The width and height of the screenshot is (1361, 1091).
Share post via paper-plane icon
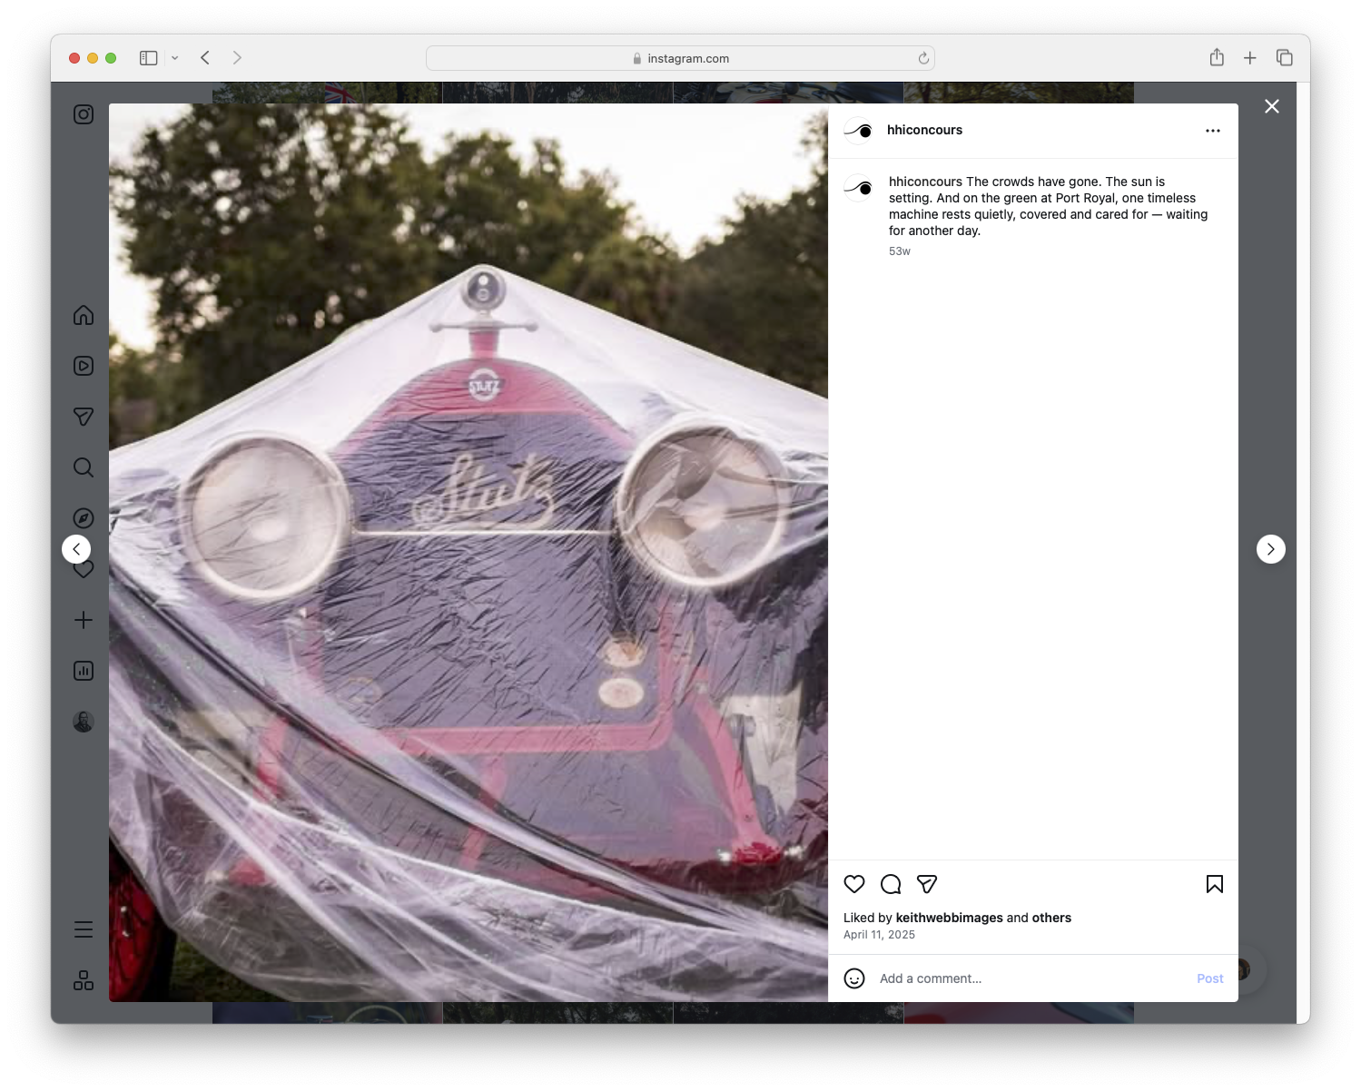927,884
